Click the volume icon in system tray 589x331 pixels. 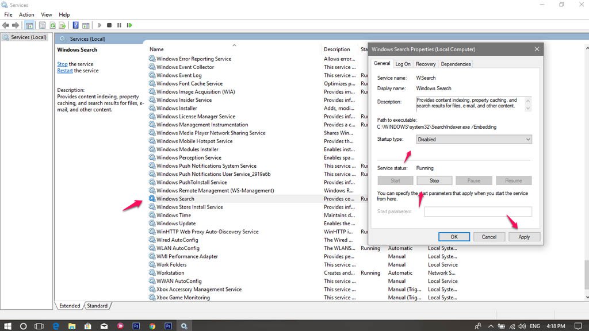tap(522, 326)
